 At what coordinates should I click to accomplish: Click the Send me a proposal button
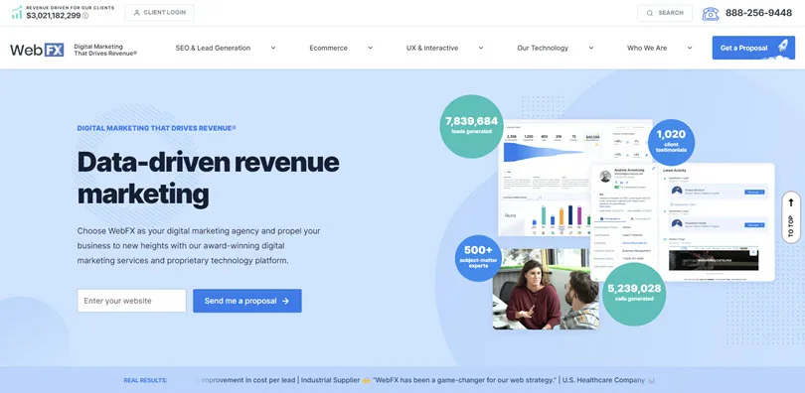point(247,301)
